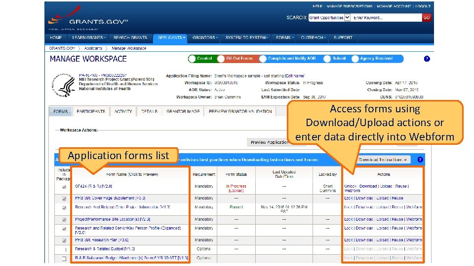The image size is (474, 266).
Task: Open Manage Account link
Action: (394, 6)
